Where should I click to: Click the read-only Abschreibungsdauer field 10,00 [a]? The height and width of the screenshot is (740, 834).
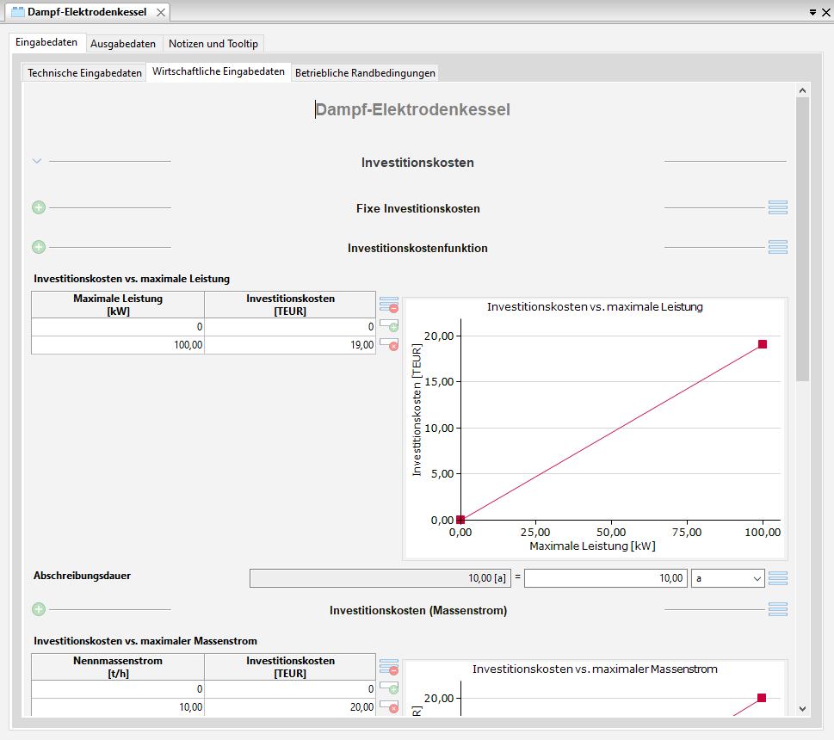point(380,578)
